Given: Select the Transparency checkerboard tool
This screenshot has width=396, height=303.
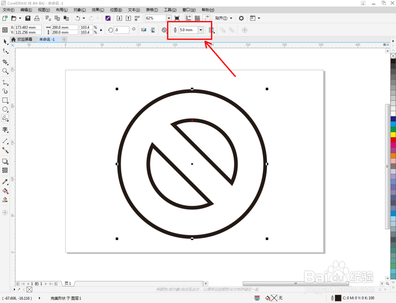Looking at the screenshot, I should point(5,170).
